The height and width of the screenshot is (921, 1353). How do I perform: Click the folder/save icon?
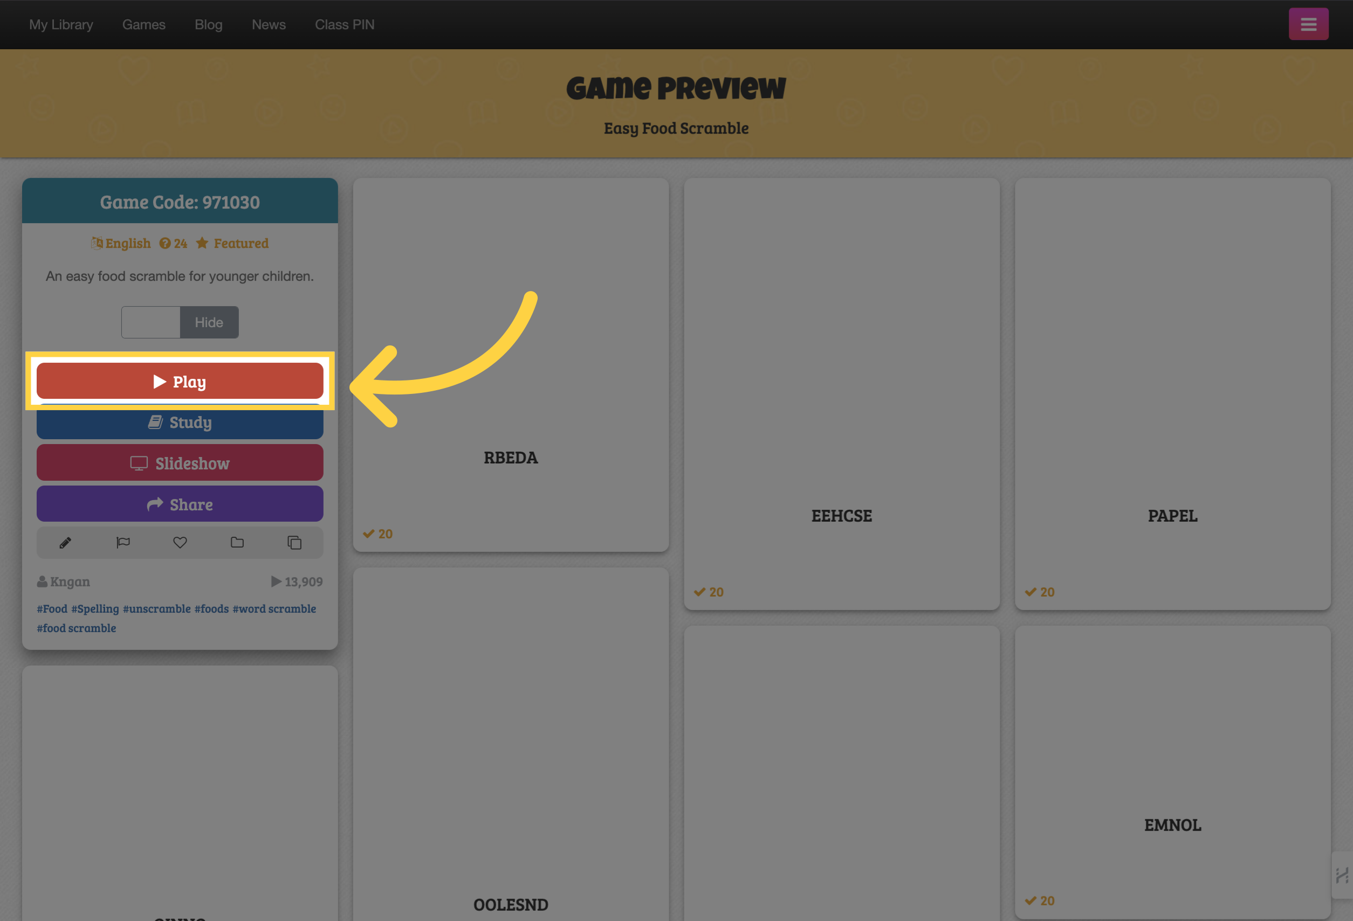point(237,543)
